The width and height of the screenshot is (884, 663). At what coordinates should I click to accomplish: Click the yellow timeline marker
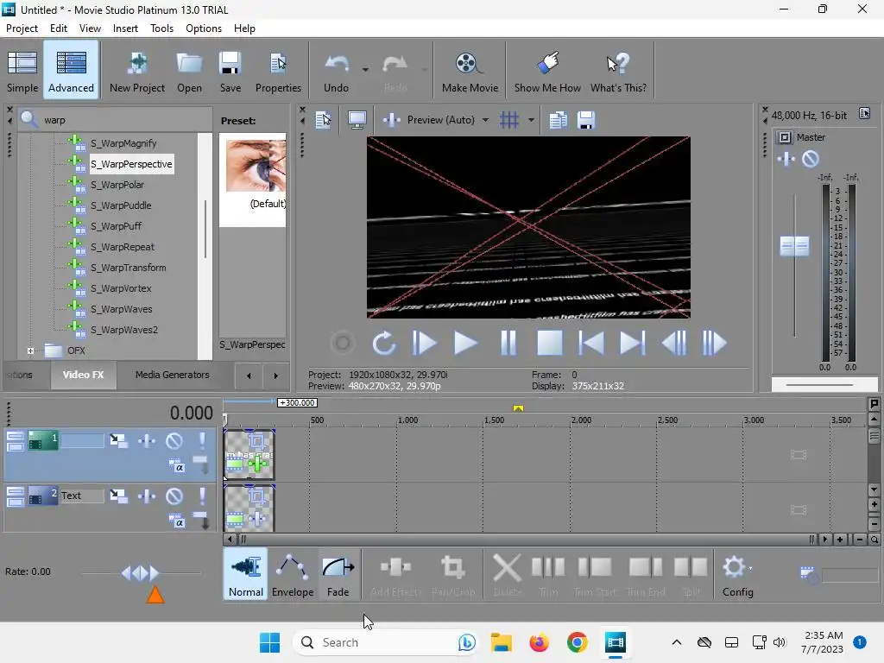pos(518,407)
